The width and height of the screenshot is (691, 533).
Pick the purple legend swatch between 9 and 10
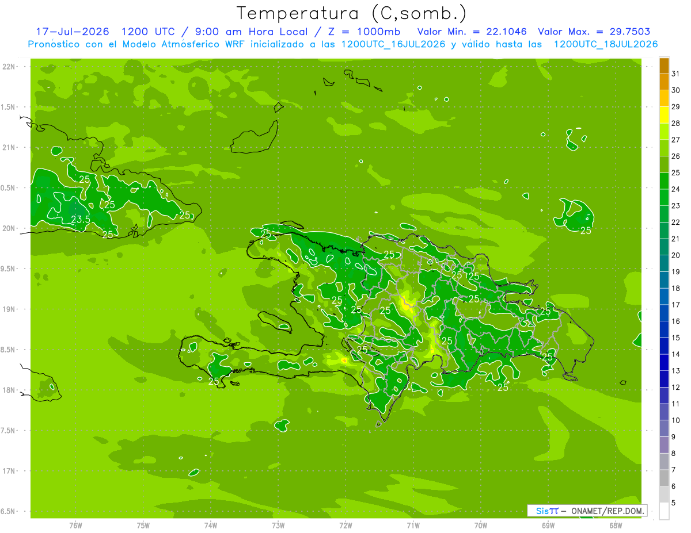[x=664, y=428]
